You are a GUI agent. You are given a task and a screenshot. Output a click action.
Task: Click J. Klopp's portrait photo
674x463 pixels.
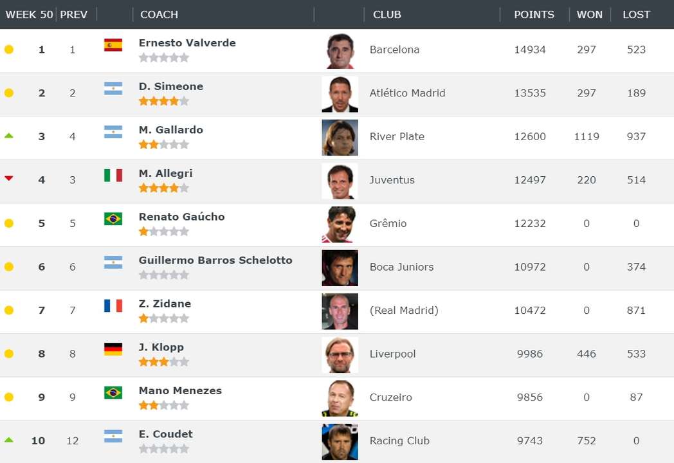point(340,355)
